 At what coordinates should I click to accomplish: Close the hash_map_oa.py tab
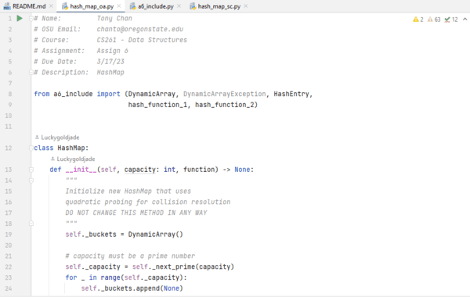(119, 6)
